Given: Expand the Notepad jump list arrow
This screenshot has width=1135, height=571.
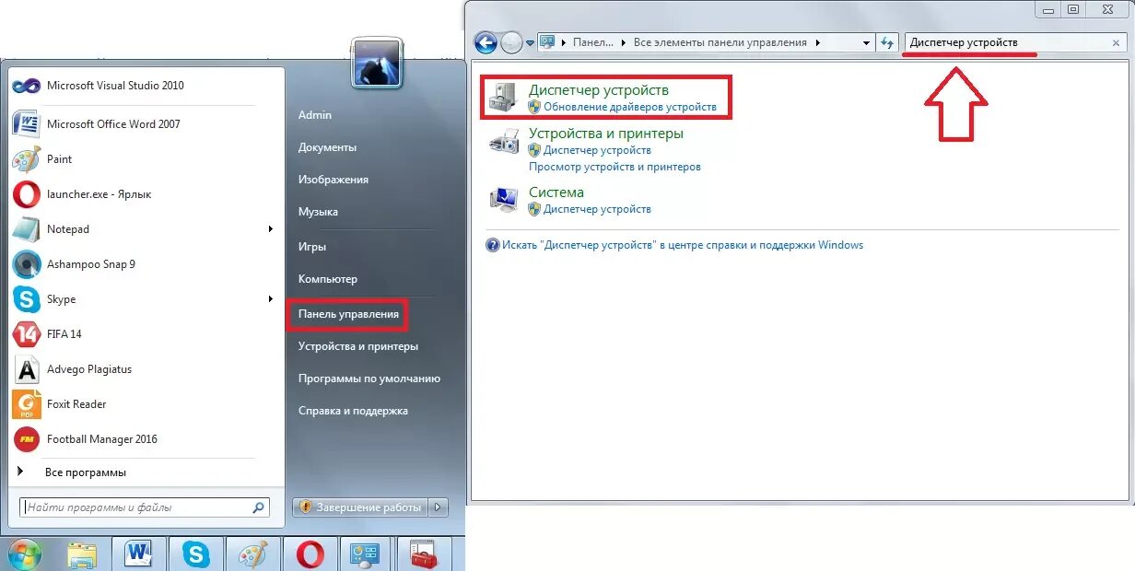Looking at the screenshot, I should point(271,229).
